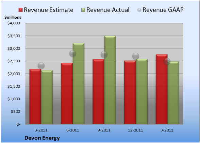This screenshot has height=143, width=200.
Task: Select the red estimate bar for 9-2011
Action: tap(98, 91)
